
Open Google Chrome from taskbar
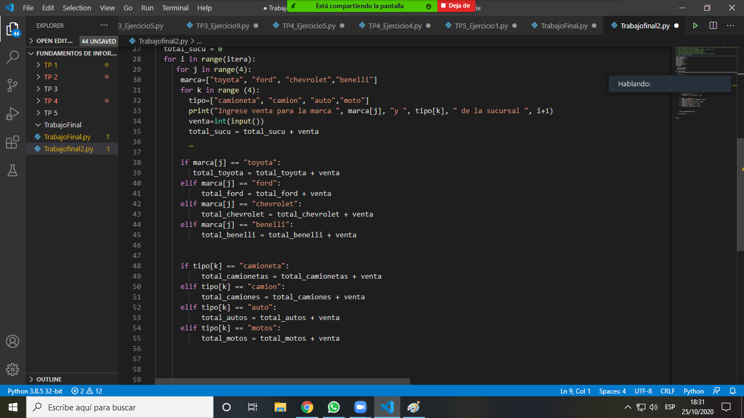click(307, 407)
